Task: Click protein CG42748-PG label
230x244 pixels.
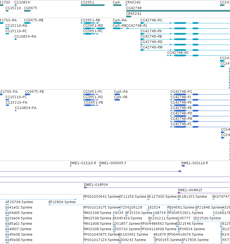Action: coord(181,92)
